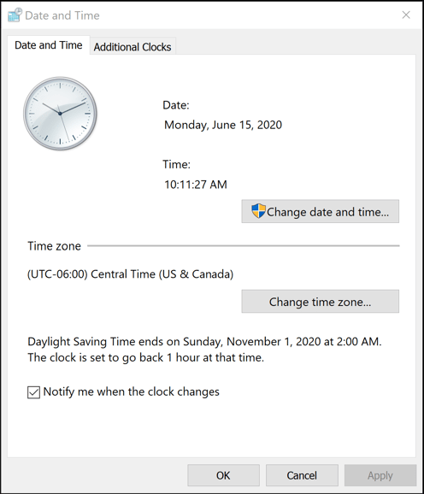Open the Change time zone dialog
Viewport: 424px width, 494px height.
click(320, 302)
